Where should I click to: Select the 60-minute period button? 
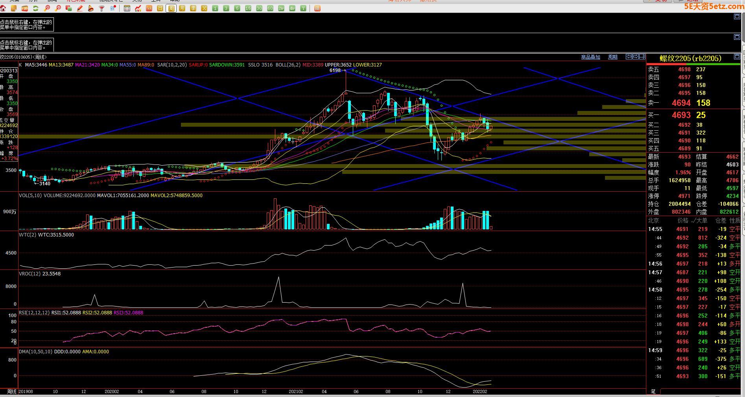click(270, 8)
